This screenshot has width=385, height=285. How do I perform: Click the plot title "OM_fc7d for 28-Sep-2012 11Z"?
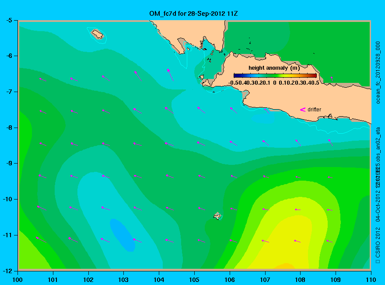coord(193,14)
